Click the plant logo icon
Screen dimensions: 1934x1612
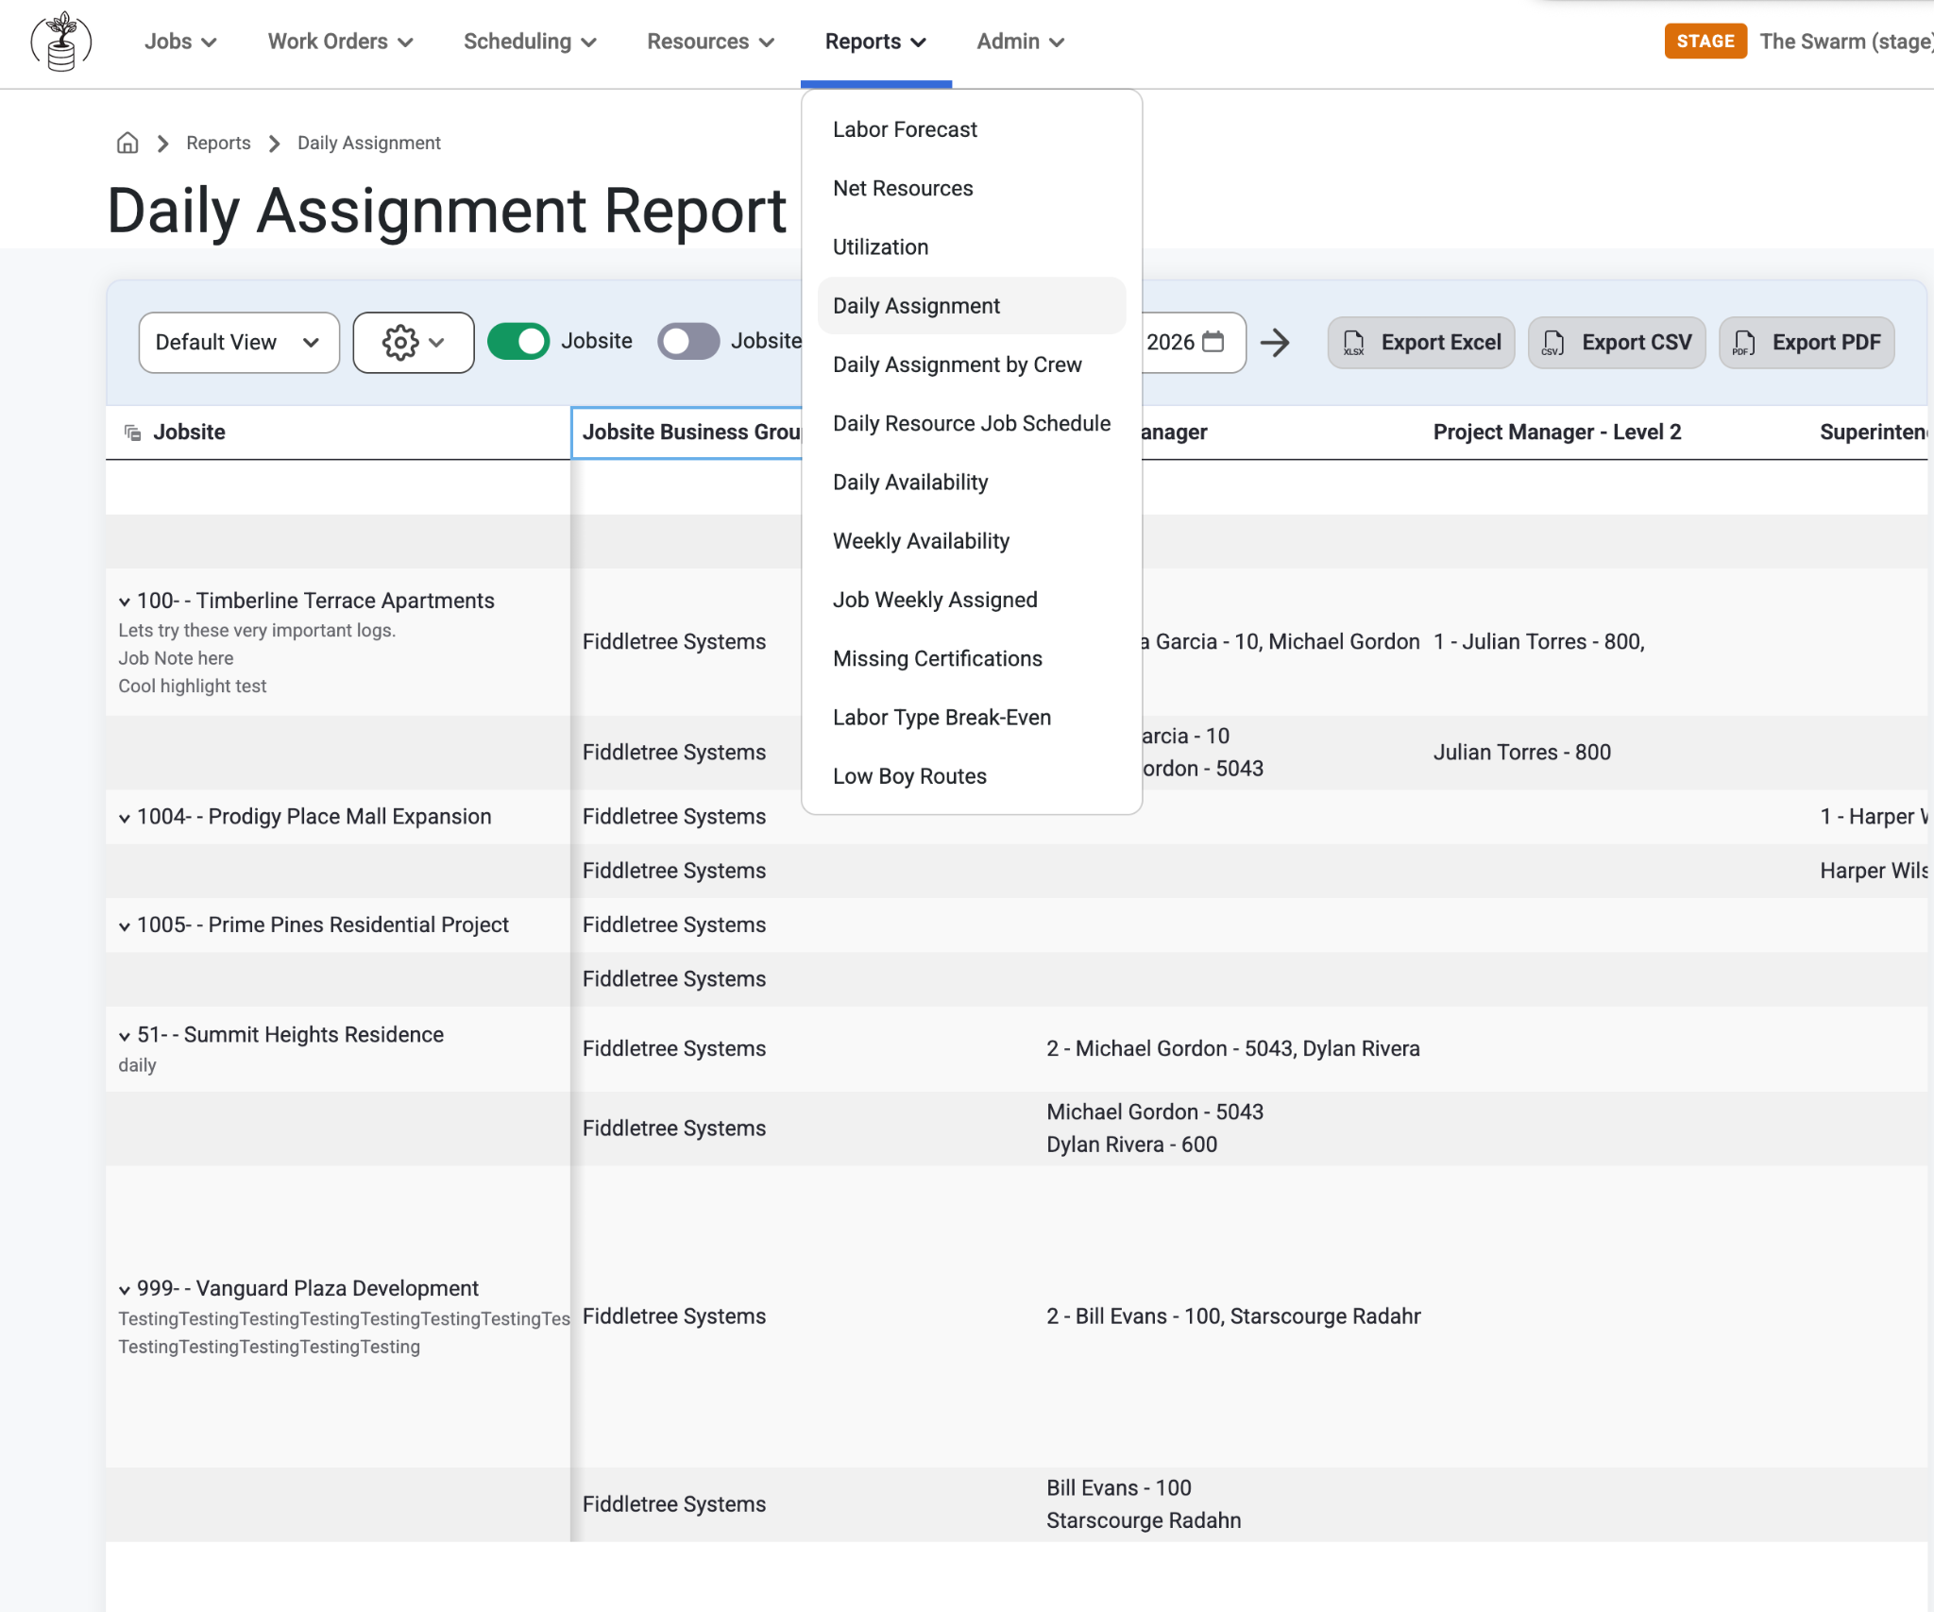(x=61, y=42)
